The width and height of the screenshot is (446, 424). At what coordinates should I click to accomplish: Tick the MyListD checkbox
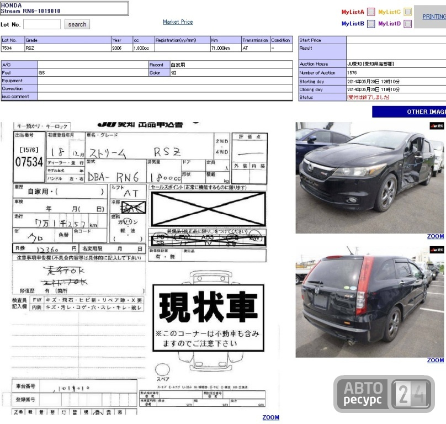pyautogui.click(x=407, y=24)
